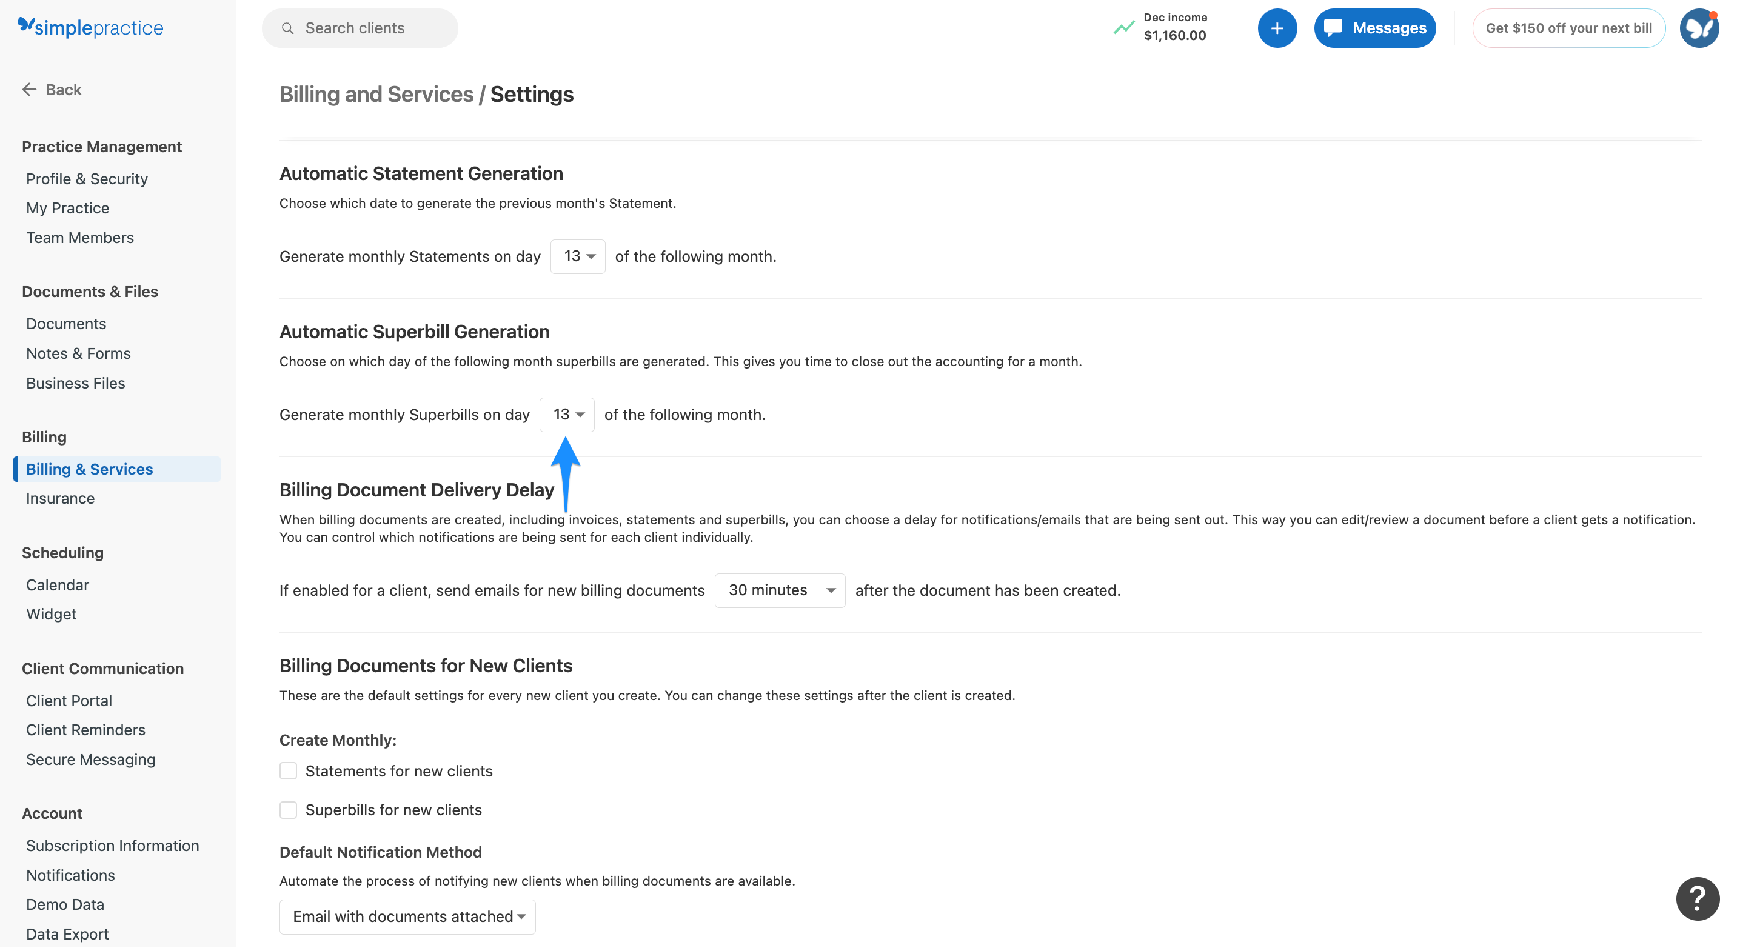Open Messages
Screen dimensions: 1740x948
pos(1374,28)
